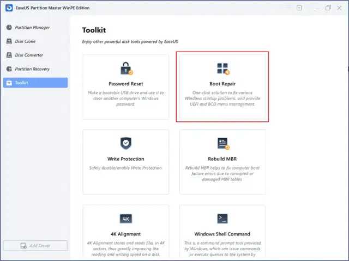Click the Rebuild MBR description text
Image resolution: width=349 pixels, height=261 pixels.
[x=222, y=173]
